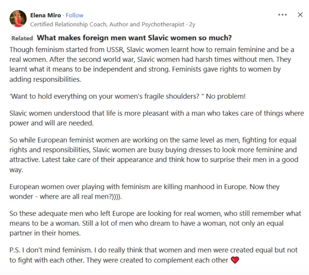Click the Related label
Screen dimensions: 309x275
click(22, 38)
